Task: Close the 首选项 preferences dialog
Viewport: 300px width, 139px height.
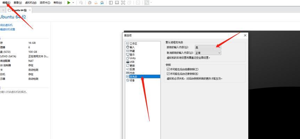Action: coord(245,35)
